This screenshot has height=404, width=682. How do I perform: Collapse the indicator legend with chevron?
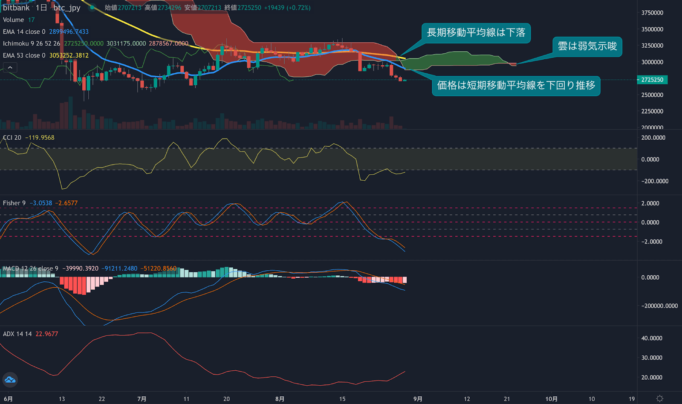click(x=10, y=67)
